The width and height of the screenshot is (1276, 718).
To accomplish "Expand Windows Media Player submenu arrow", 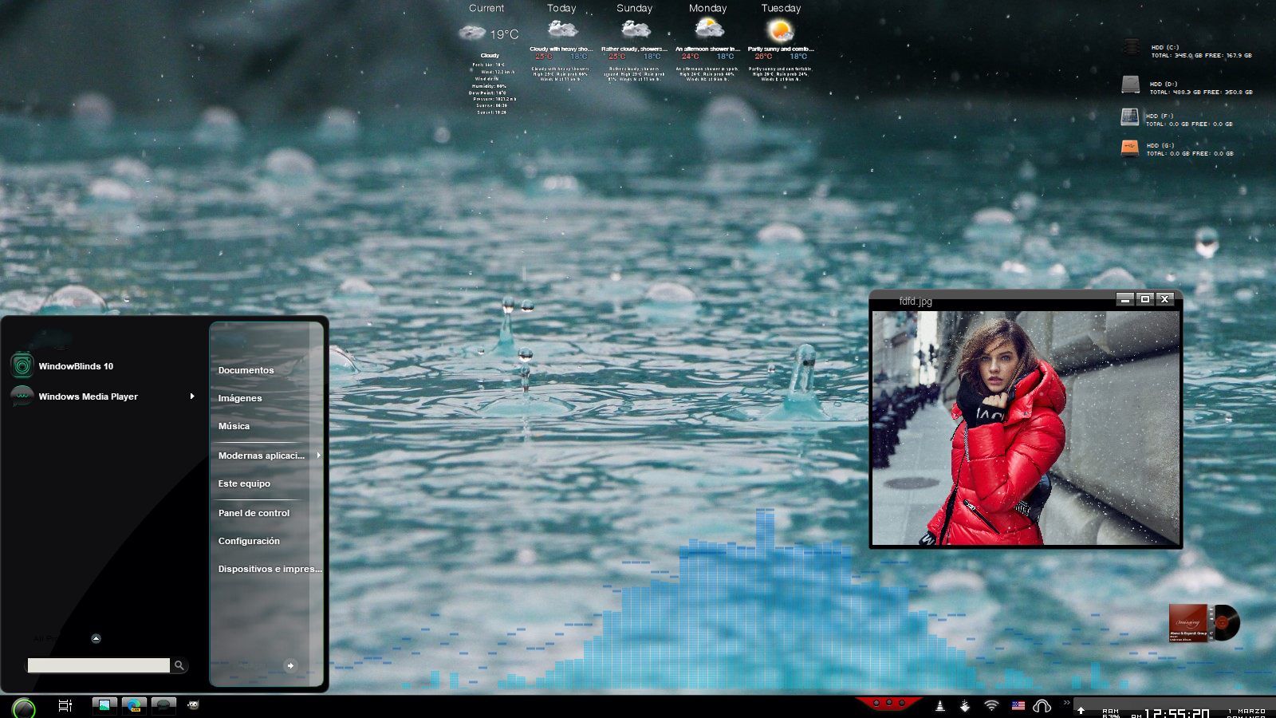I will [x=192, y=396].
